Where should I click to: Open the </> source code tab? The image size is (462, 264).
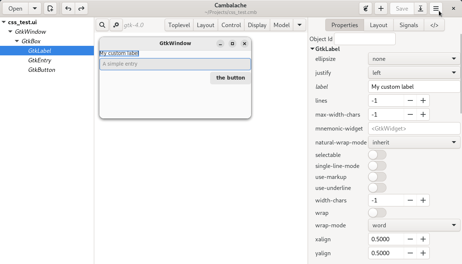point(434,25)
